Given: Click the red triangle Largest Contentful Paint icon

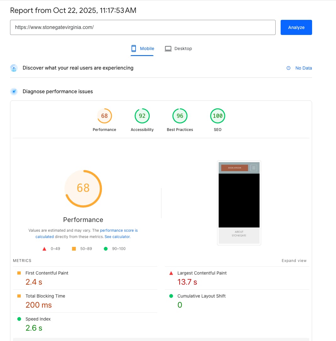Looking at the screenshot, I should (x=171, y=273).
